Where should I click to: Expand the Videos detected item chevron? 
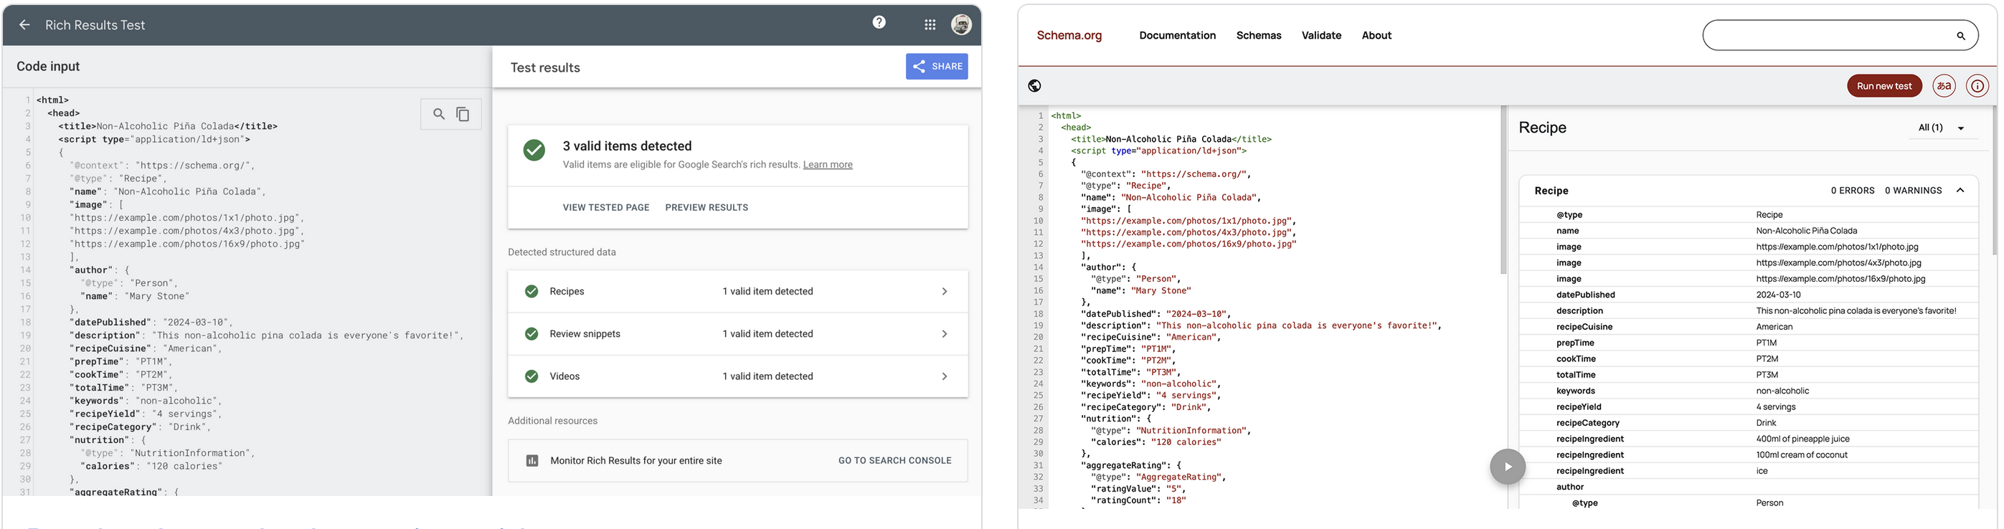[x=945, y=376]
